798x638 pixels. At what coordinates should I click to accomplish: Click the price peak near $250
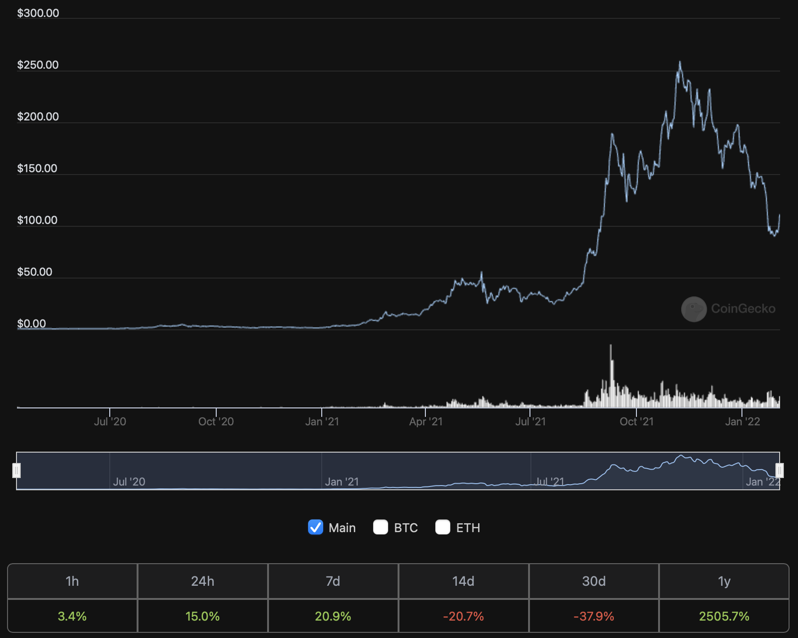click(x=679, y=62)
